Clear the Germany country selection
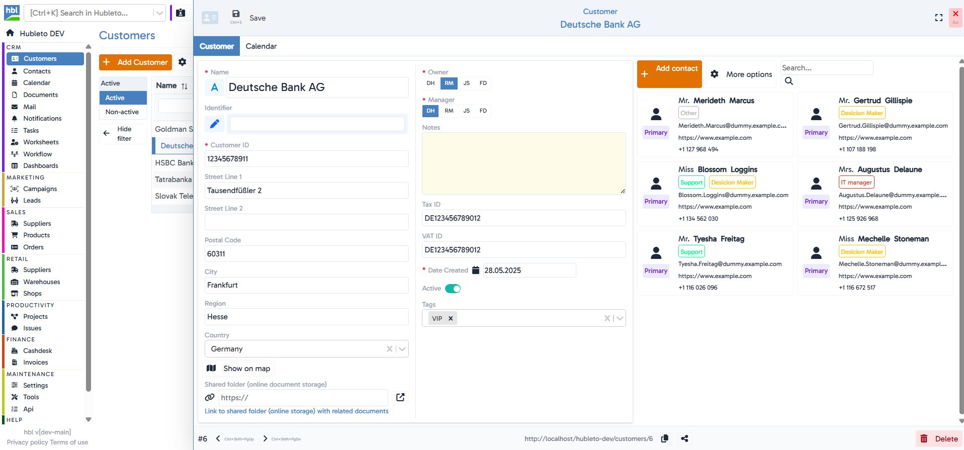Viewport: 964px width, 450px height. (x=389, y=349)
